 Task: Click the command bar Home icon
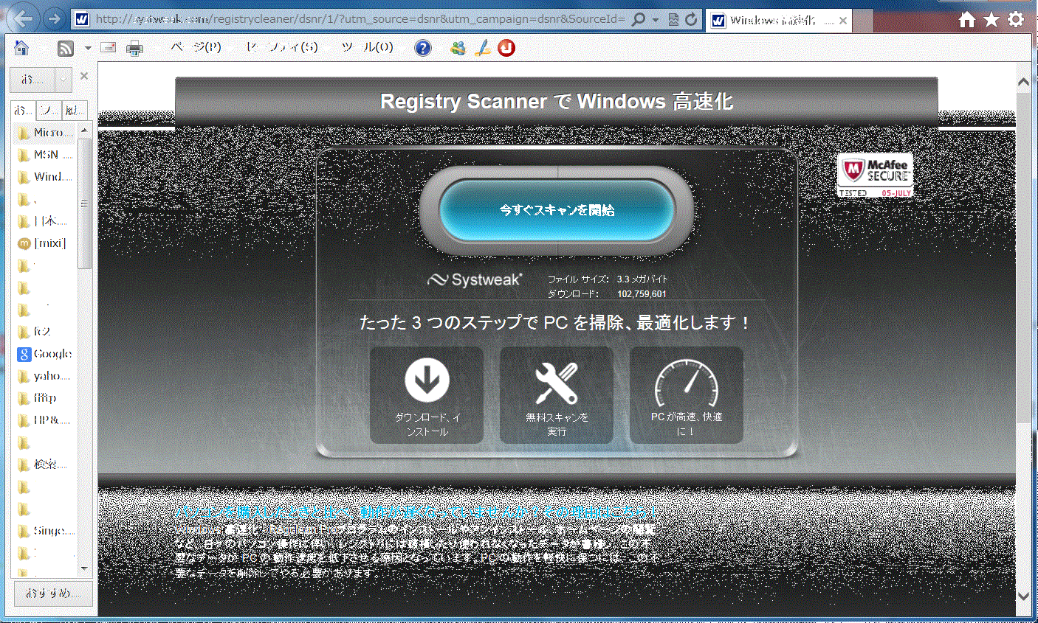pos(22,48)
